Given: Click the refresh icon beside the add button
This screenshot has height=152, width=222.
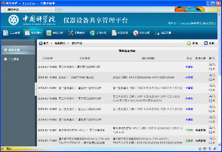Looking at the screenshot, I should [206, 43].
